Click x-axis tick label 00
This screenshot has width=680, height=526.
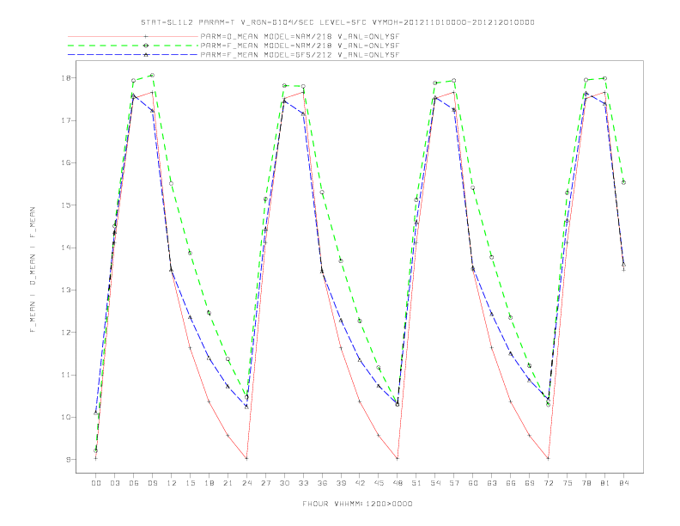(x=96, y=483)
